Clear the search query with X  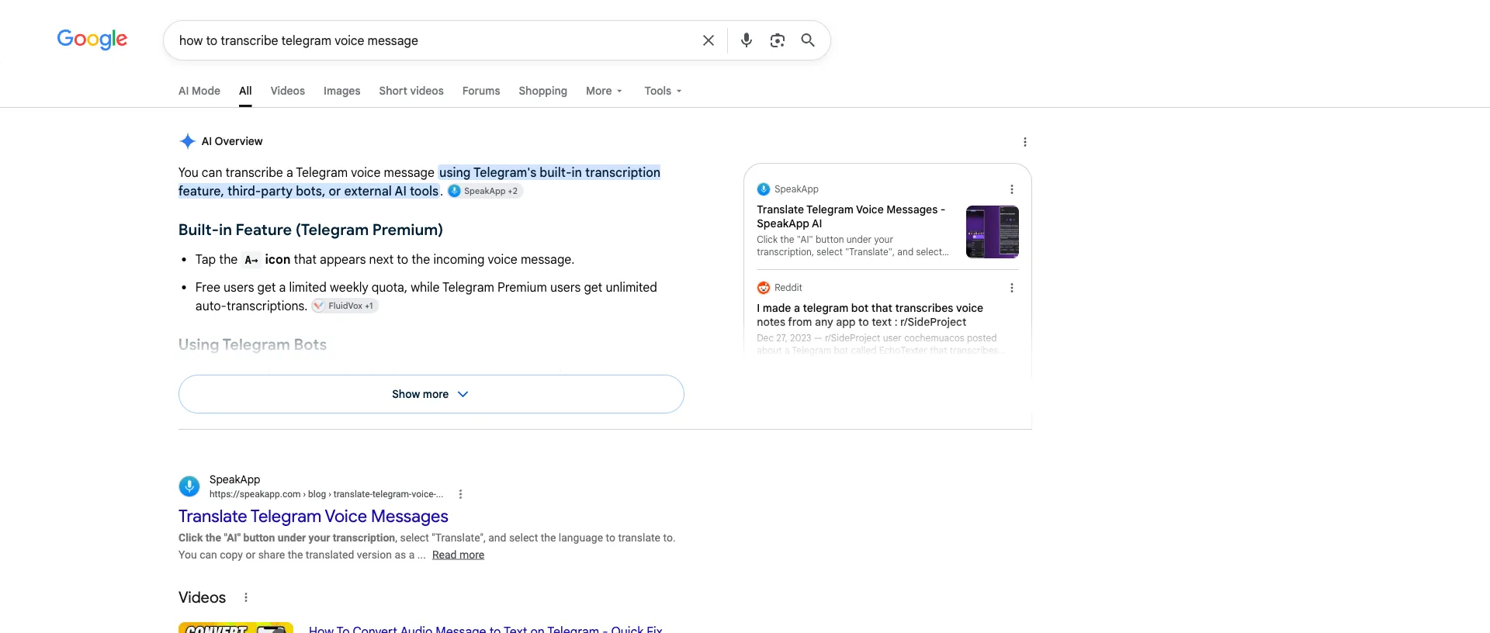point(708,40)
